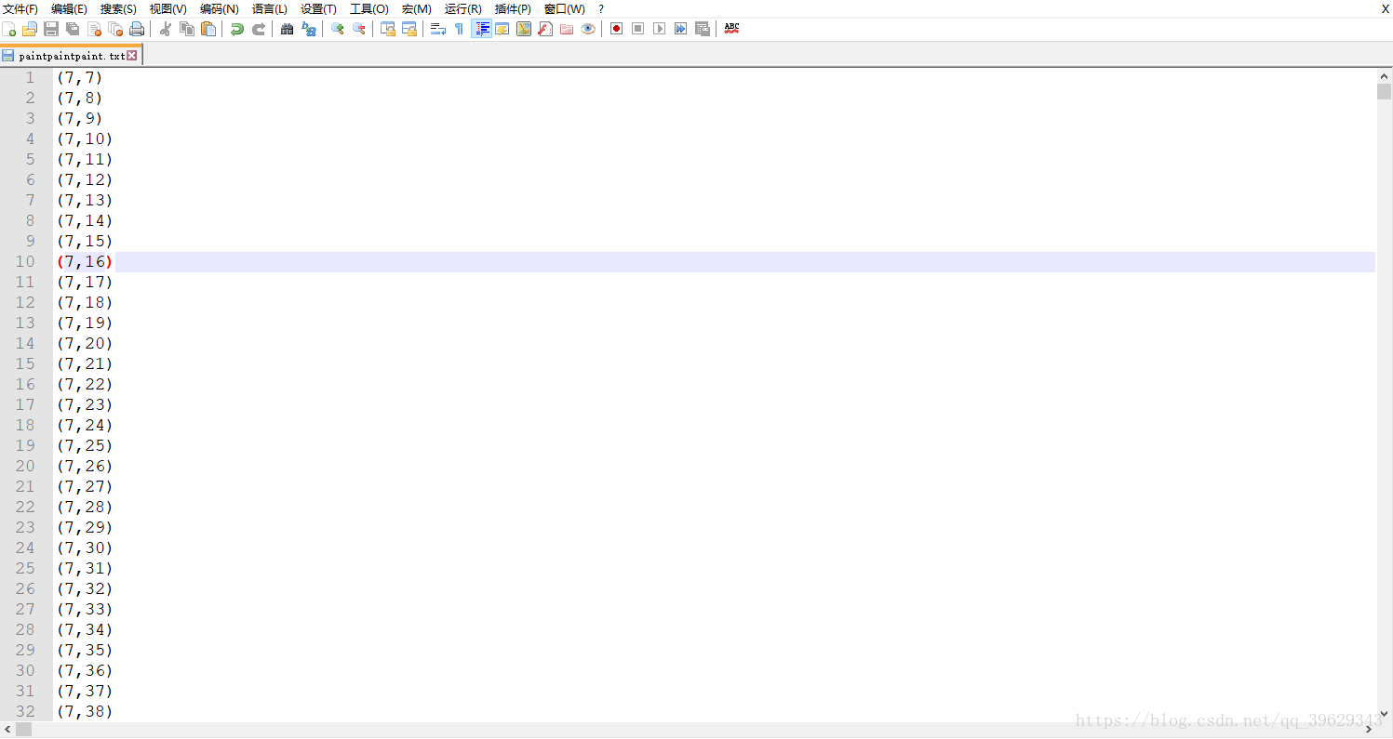Undo with the green arrow icon

(x=237, y=29)
